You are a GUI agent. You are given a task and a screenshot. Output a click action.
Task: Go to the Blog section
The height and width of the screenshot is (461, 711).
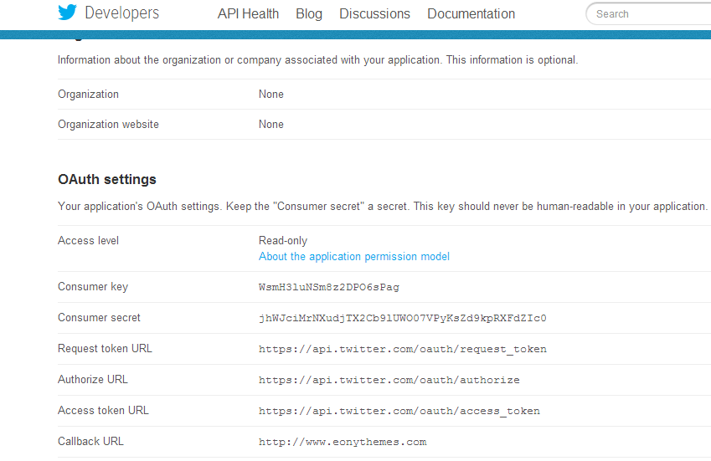309,14
